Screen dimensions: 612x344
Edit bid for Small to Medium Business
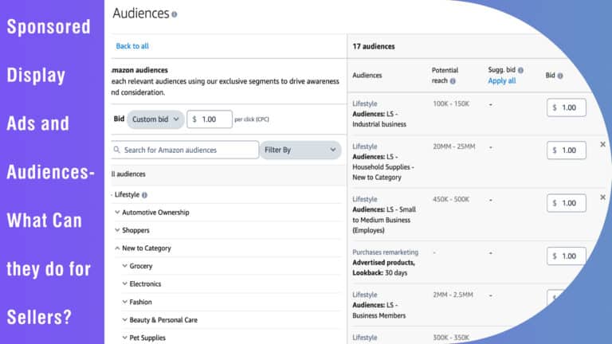(567, 203)
